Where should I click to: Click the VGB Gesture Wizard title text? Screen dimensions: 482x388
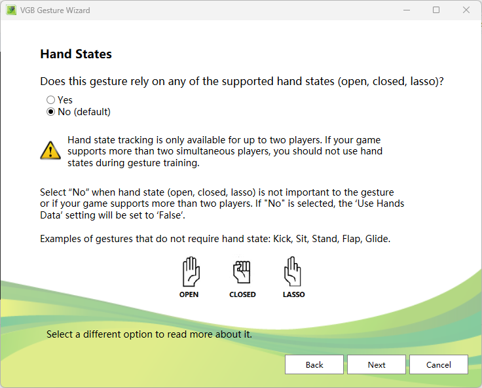tap(56, 10)
